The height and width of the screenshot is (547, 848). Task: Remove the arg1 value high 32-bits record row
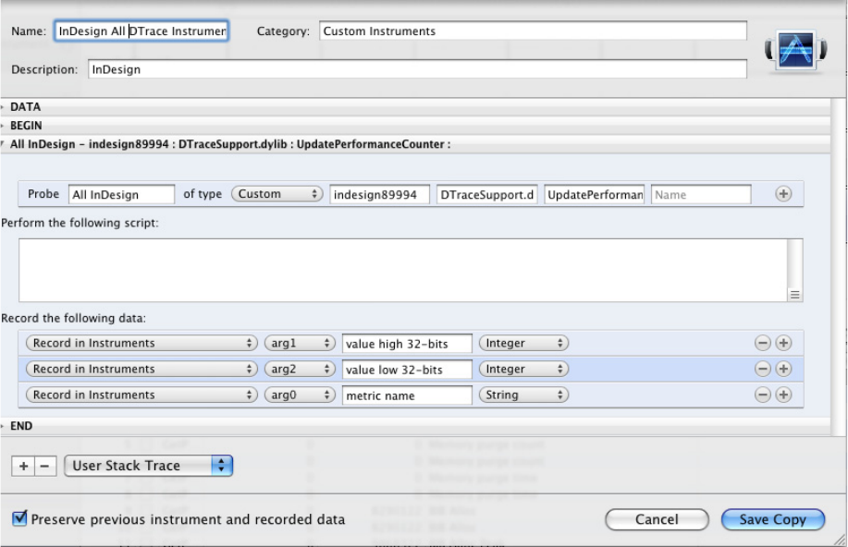tap(763, 343)
